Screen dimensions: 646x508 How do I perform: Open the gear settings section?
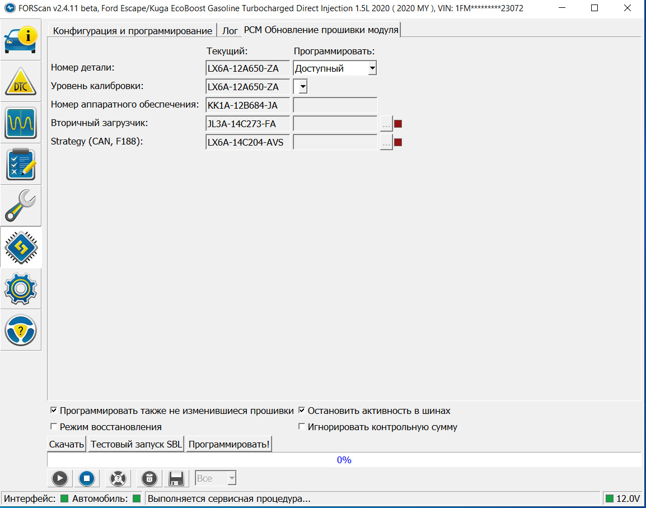(x=21, y=288)
